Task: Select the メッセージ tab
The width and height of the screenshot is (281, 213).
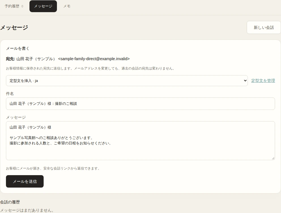Action: tap(43, 6)
